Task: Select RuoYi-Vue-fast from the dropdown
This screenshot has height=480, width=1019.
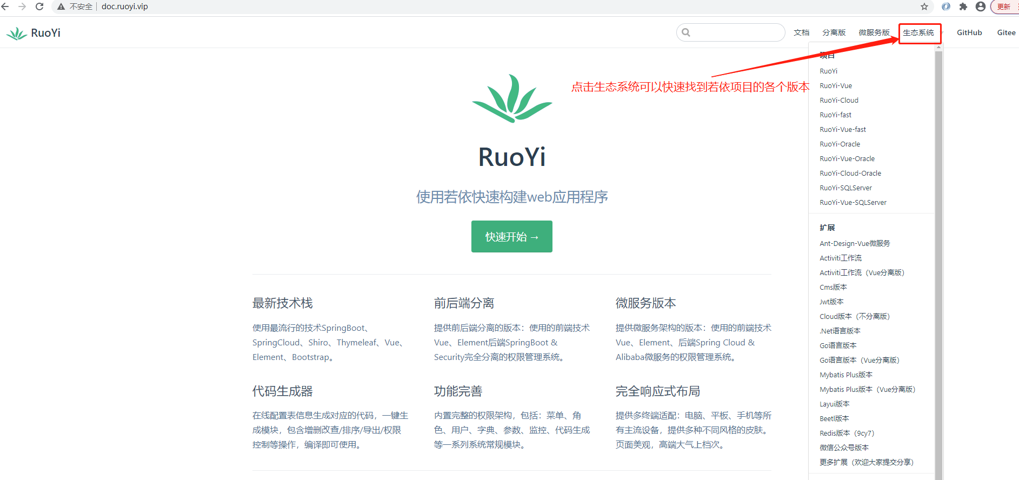Action: coord(843,129)
